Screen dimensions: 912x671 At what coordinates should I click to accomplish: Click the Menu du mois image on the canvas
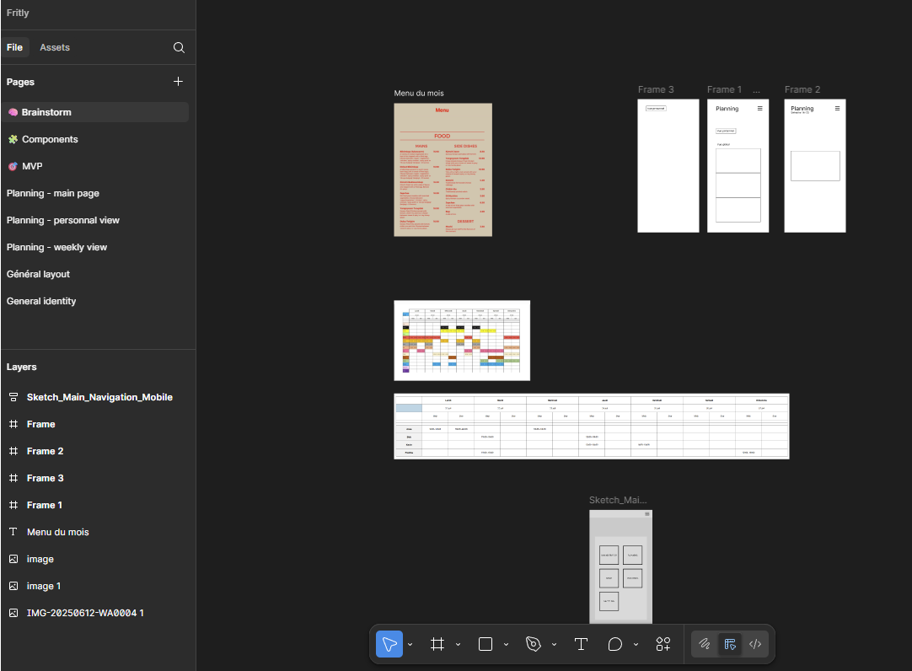coord(443,169)
